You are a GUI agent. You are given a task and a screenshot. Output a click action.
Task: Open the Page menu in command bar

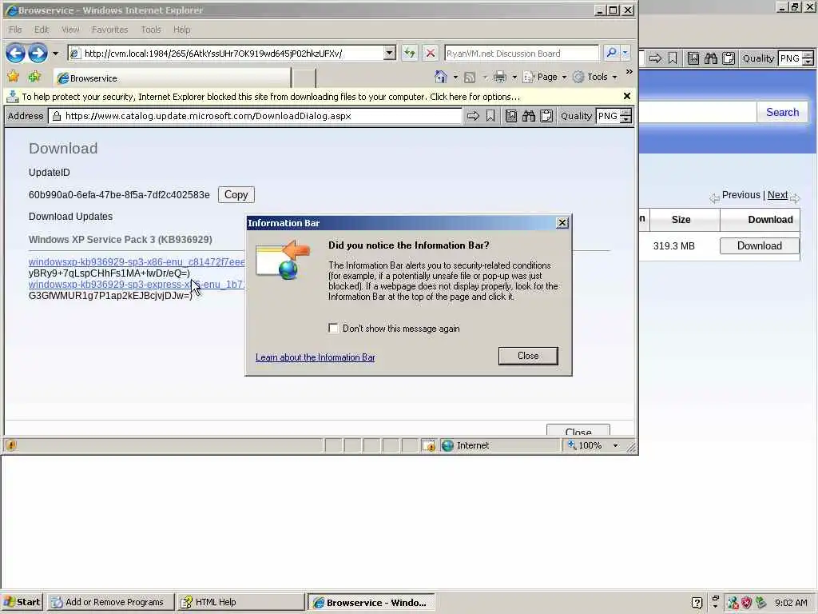pos(545,78)
